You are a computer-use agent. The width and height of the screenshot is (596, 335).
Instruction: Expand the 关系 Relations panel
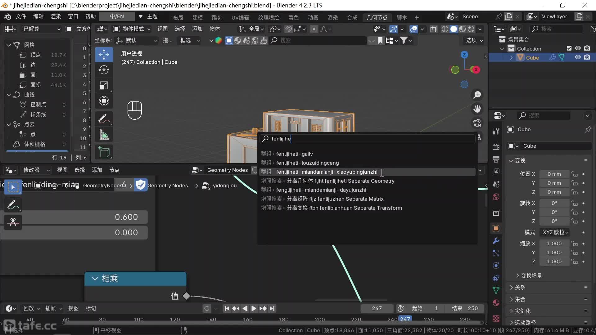520,287
